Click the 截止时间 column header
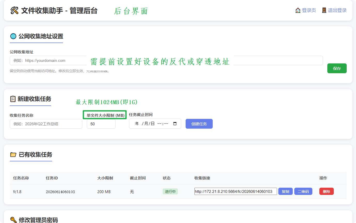This screenshot has width=356, height=223. (138, 178)
